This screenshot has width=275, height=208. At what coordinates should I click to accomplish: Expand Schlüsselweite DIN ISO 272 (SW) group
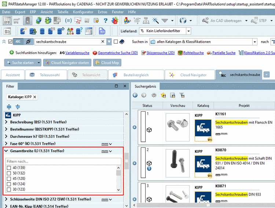6,199
